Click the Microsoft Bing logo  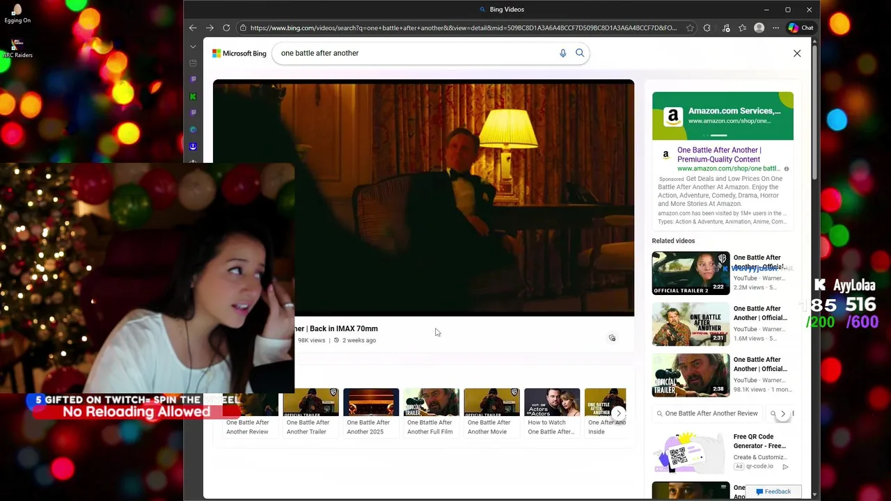pos(239,54)
